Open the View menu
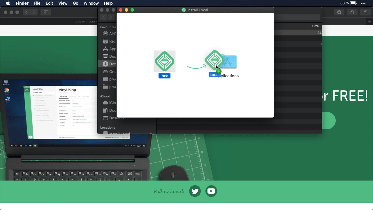 [x=63, y=3]
